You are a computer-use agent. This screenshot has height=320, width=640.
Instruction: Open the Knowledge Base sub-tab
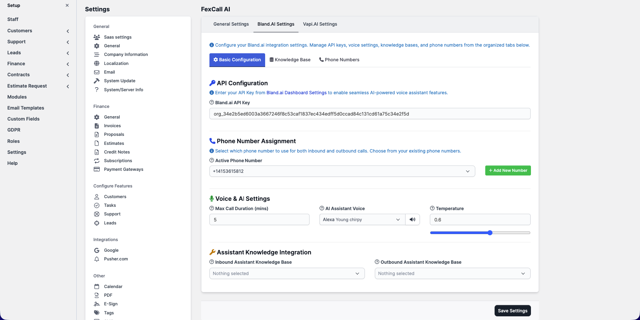[x=290, y=60]
